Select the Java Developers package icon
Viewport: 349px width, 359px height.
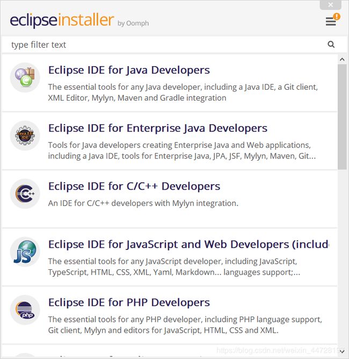[25, 77]
